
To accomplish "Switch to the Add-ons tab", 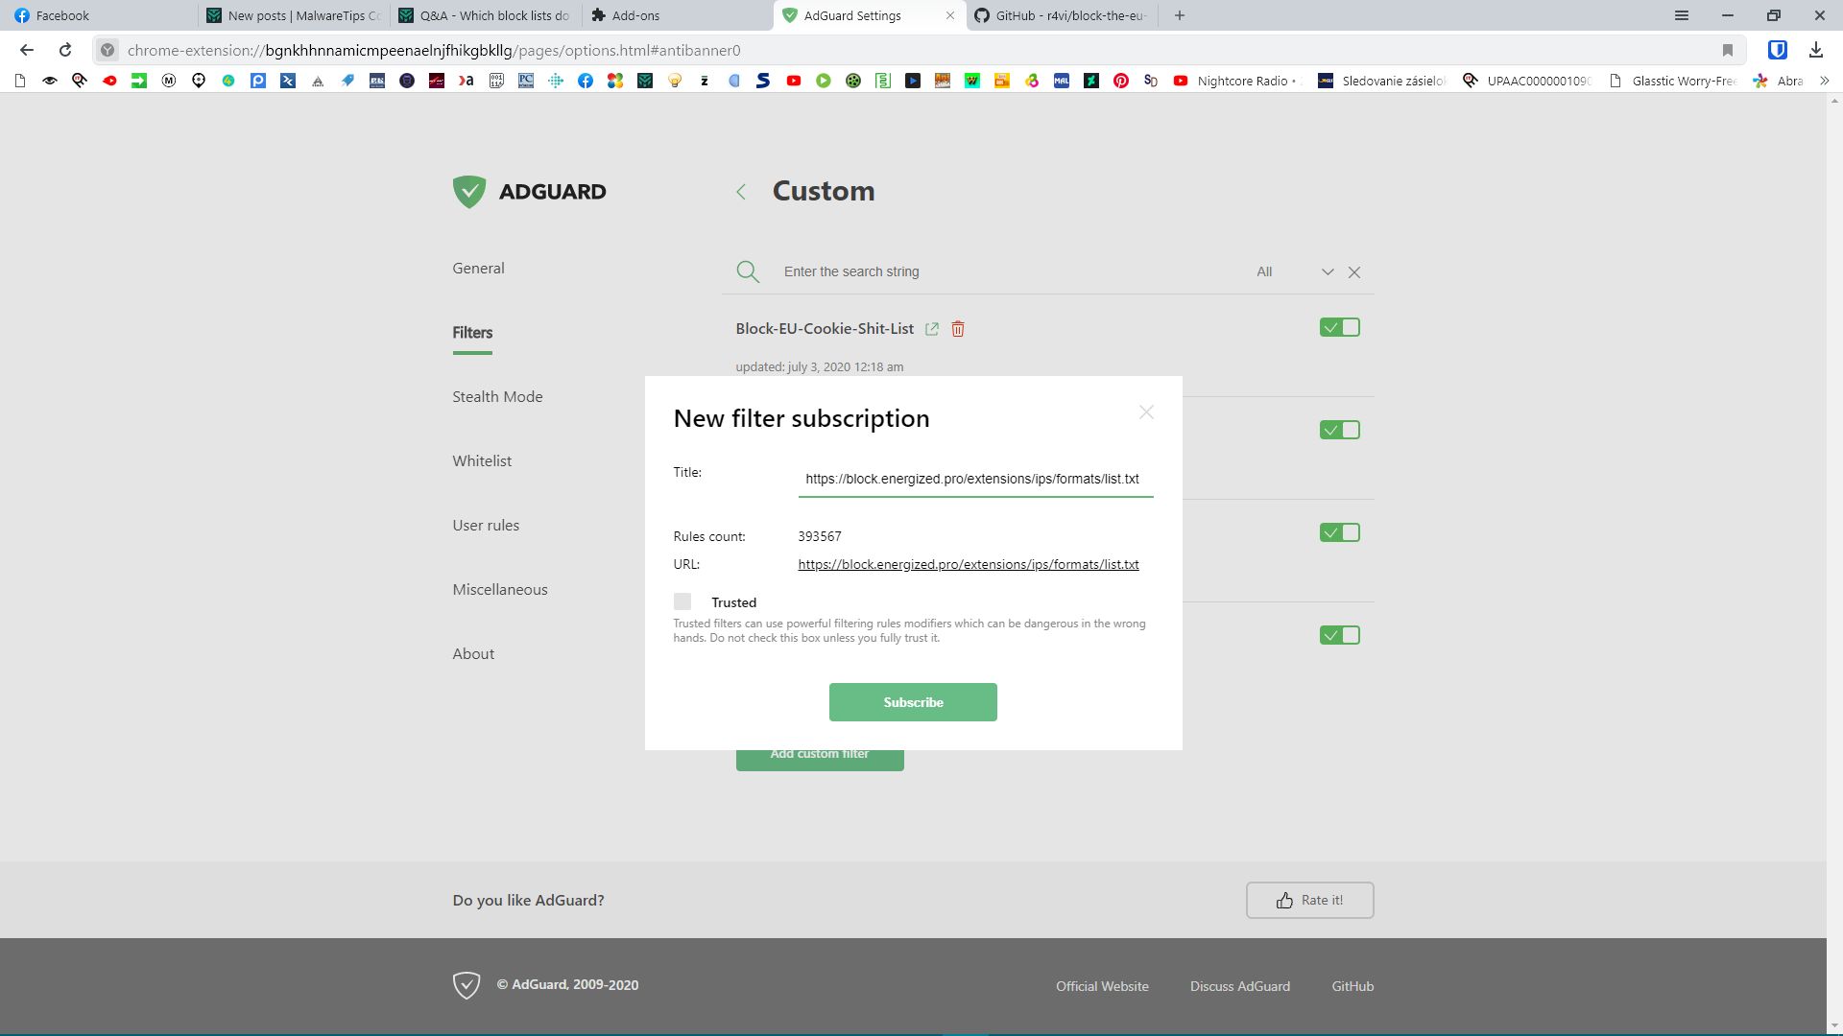I will click(x=678, y=15).
